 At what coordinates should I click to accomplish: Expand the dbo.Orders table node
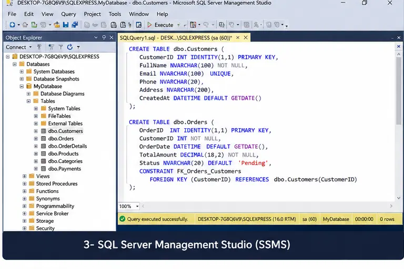36,139
